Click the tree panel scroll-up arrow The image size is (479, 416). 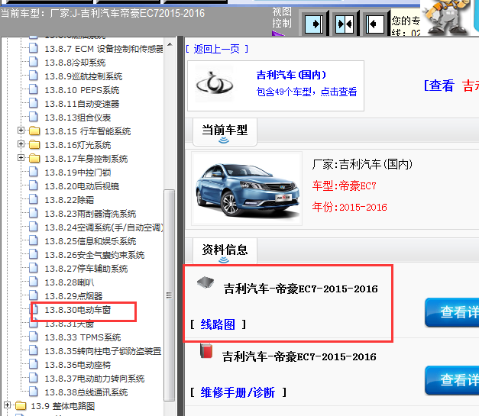click(170, 44)
